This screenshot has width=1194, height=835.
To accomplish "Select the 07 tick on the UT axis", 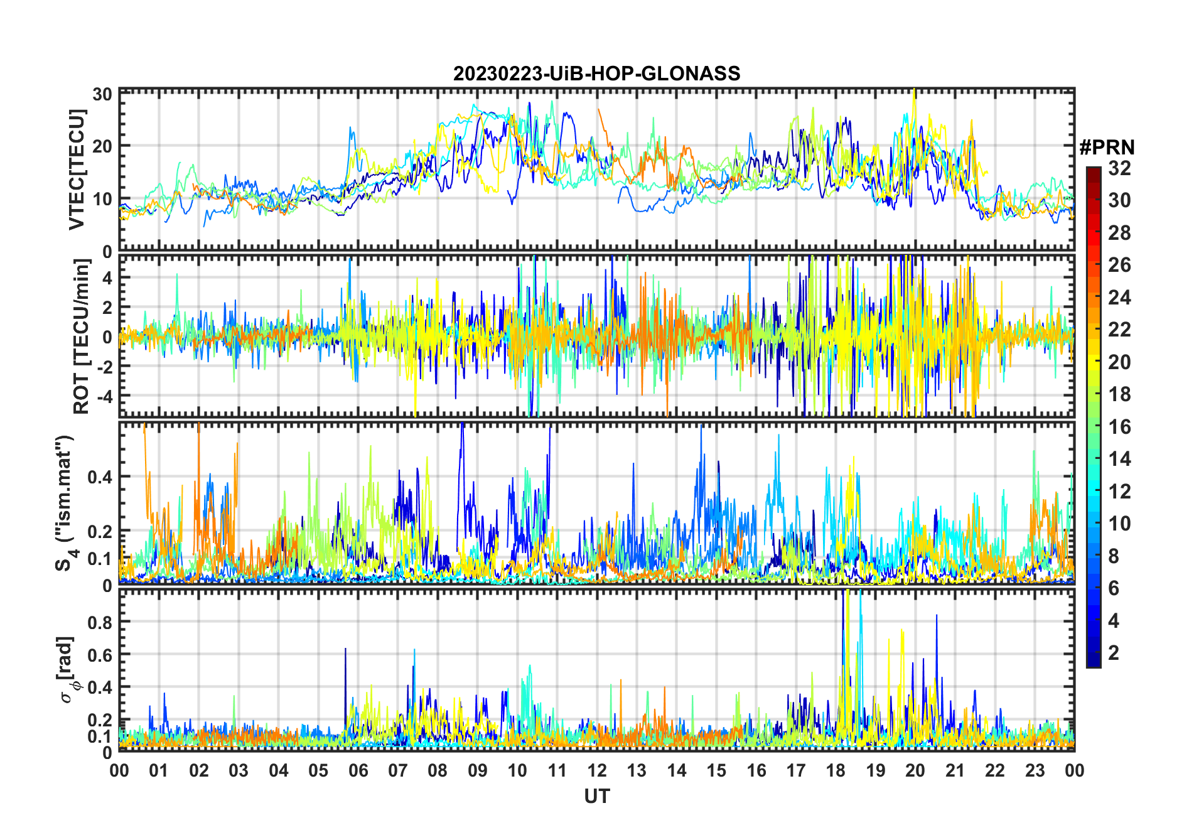I will click(x=398, y=770).
